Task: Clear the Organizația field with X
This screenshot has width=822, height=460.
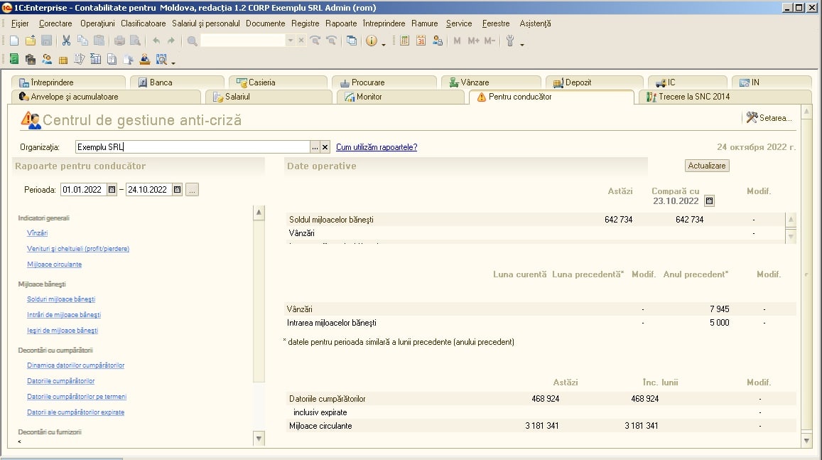Action: click(x=325, y=147)
